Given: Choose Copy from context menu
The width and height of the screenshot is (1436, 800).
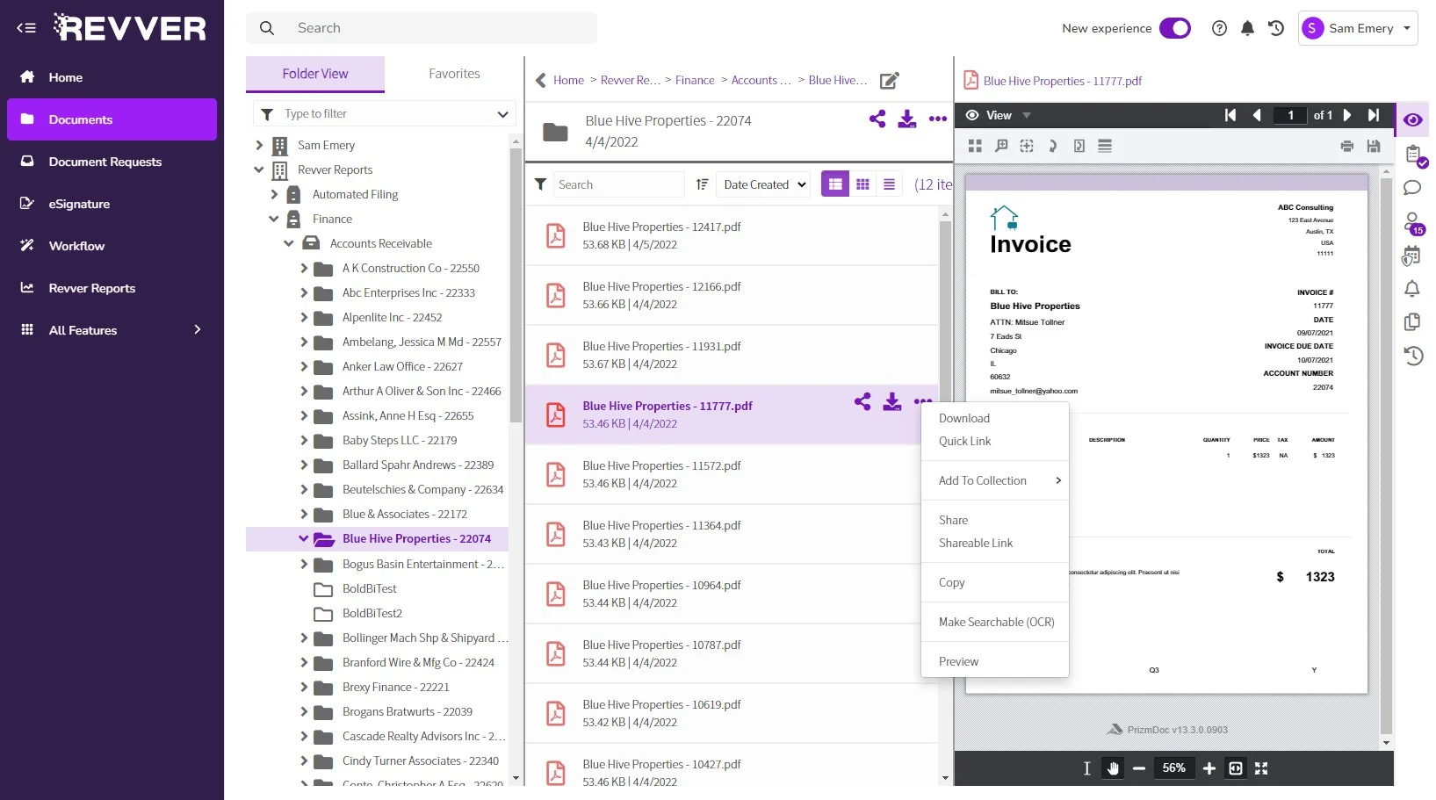Looking at the screenshot, I should click(951, 582).
